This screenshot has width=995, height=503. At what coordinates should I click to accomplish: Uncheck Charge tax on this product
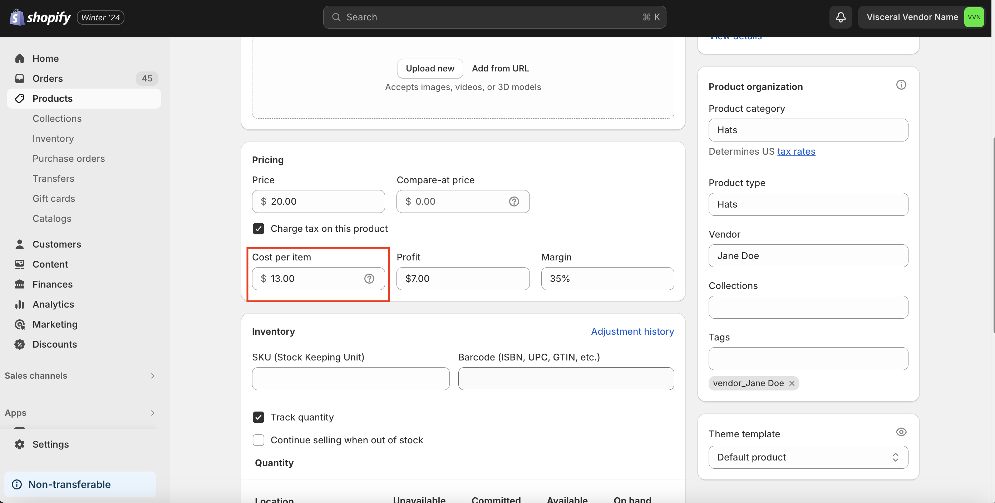click(x=258, y=229)
